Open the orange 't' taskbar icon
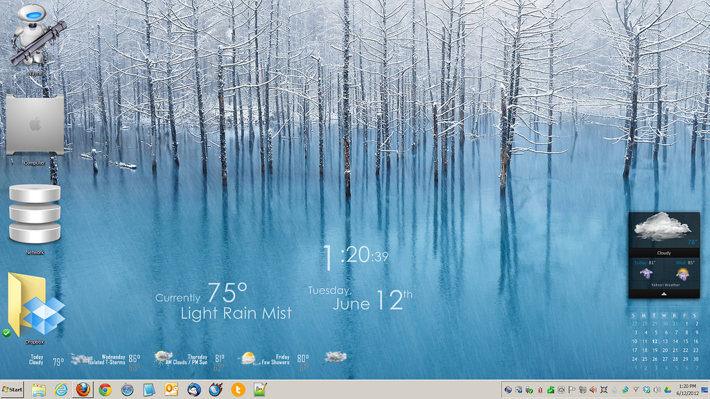 point(239,389)
